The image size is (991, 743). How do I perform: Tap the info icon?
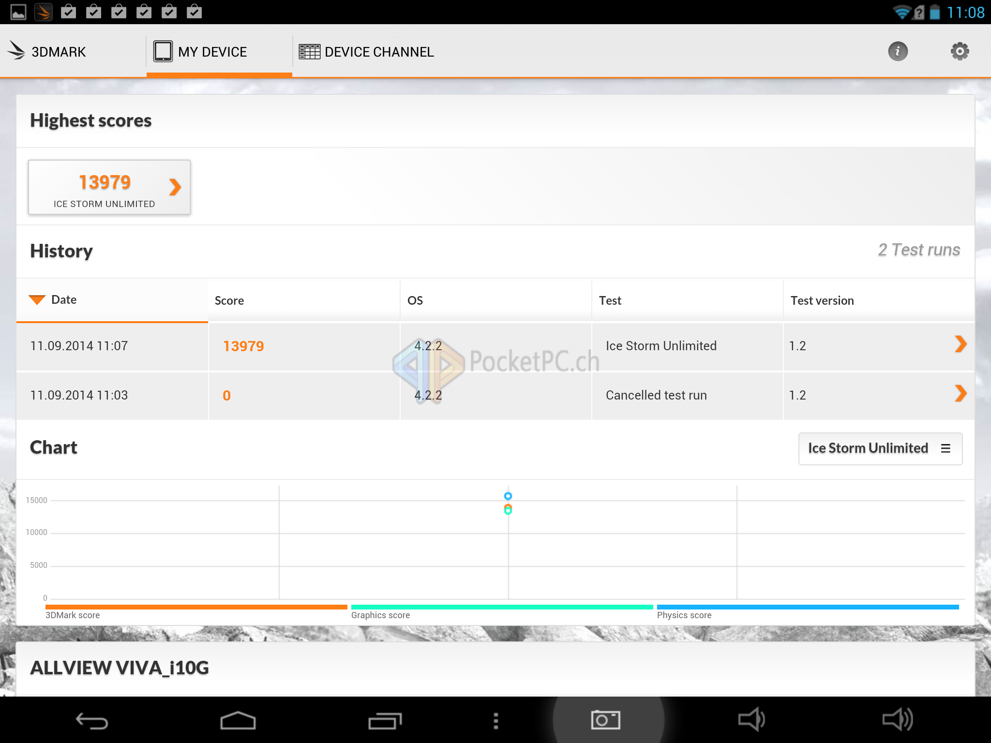click(x=898, y=51)
